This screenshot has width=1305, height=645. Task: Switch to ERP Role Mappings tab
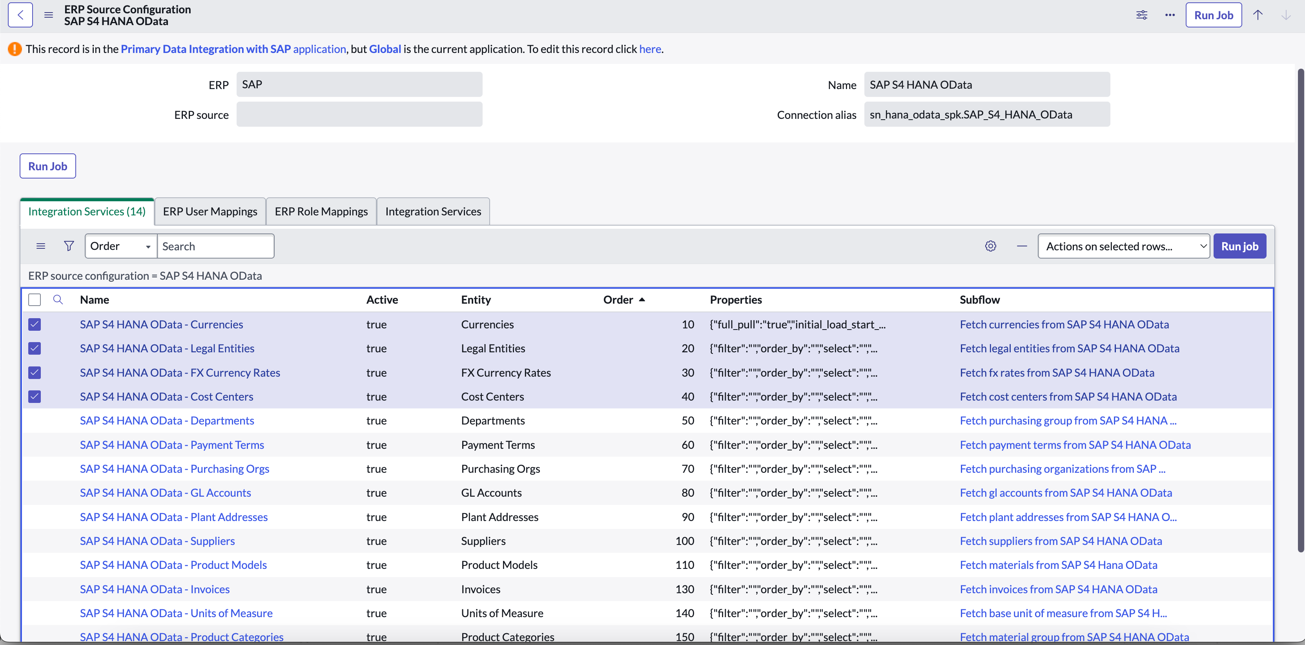point(321,212)
